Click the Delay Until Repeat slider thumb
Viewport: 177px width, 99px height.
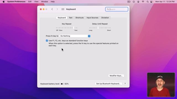tap(98, 28)
